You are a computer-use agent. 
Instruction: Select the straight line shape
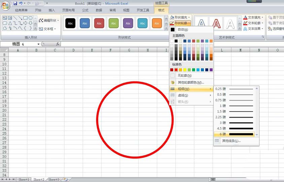click(15, 18)
